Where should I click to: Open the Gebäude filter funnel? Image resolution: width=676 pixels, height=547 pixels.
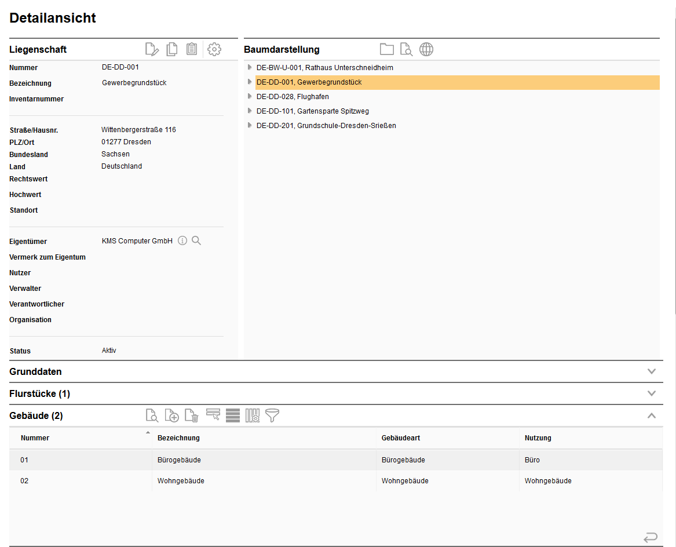coord(272,415)
